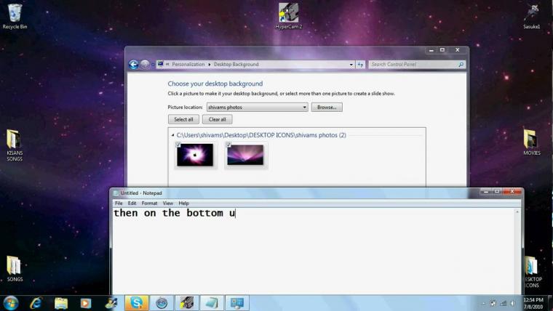This screenshot has height=311, width=553.
Task: Collapse the shivams photos folder group
Action: tap(172, 135)
